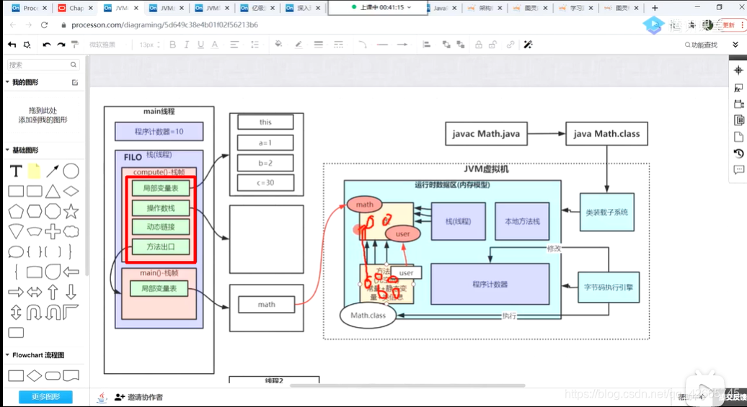747x407 pixels.
Task: Click the shape search input field
Action: point(43,65)
